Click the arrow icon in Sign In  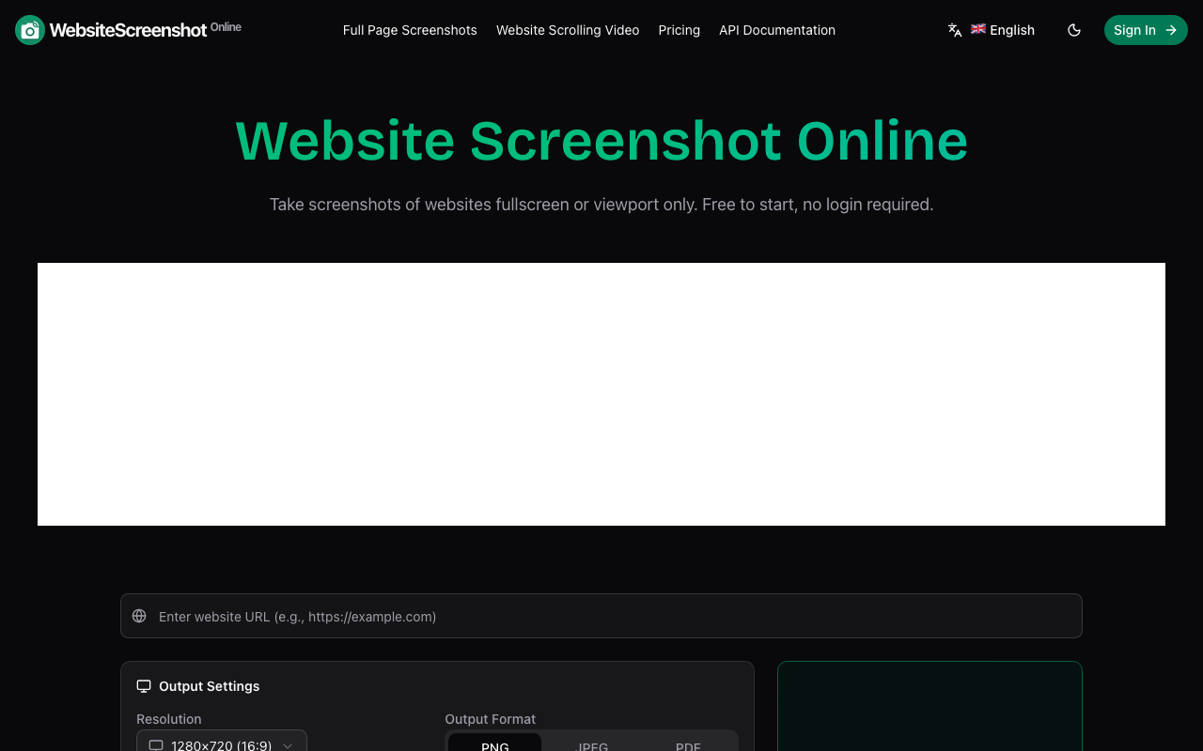[1171, 30]
